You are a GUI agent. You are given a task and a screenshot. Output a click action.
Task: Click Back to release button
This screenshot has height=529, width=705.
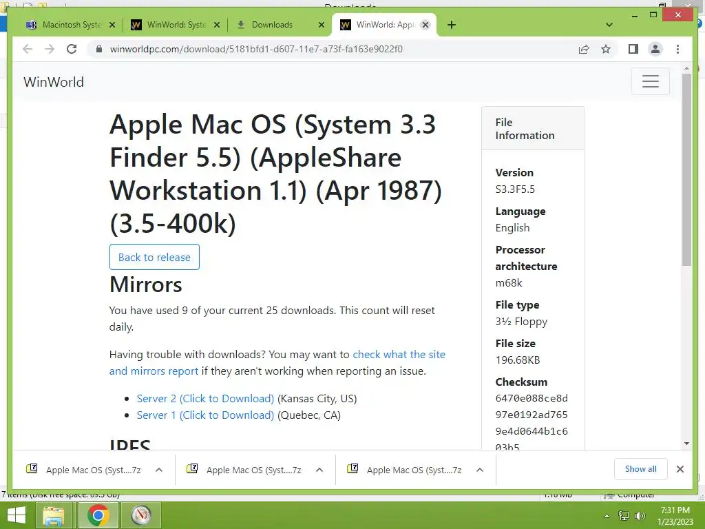154,257
